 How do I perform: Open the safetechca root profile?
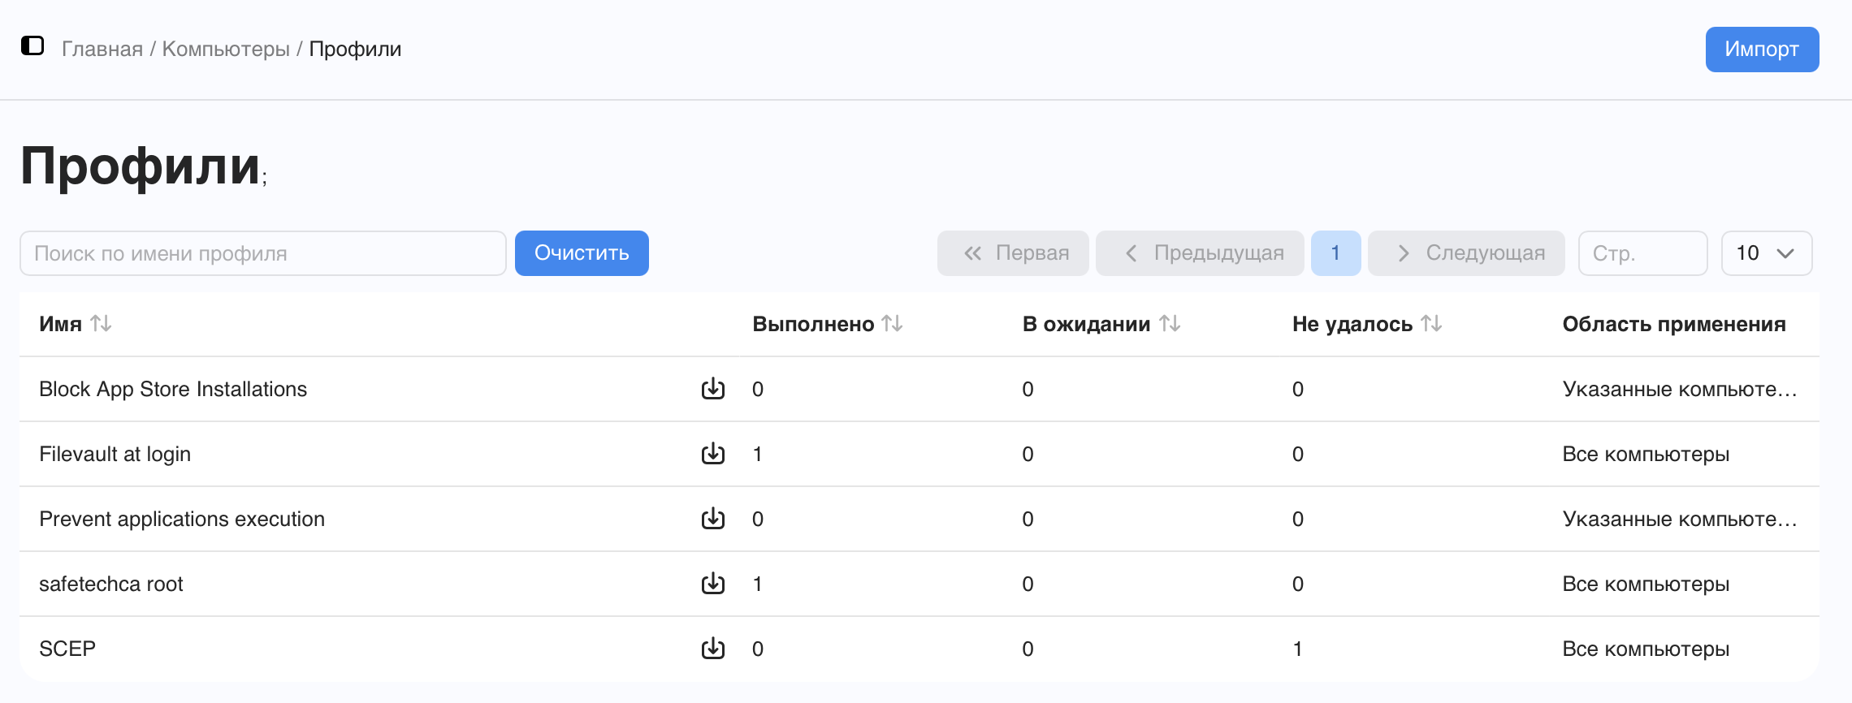pyautogui.click(x=111, y=584)
